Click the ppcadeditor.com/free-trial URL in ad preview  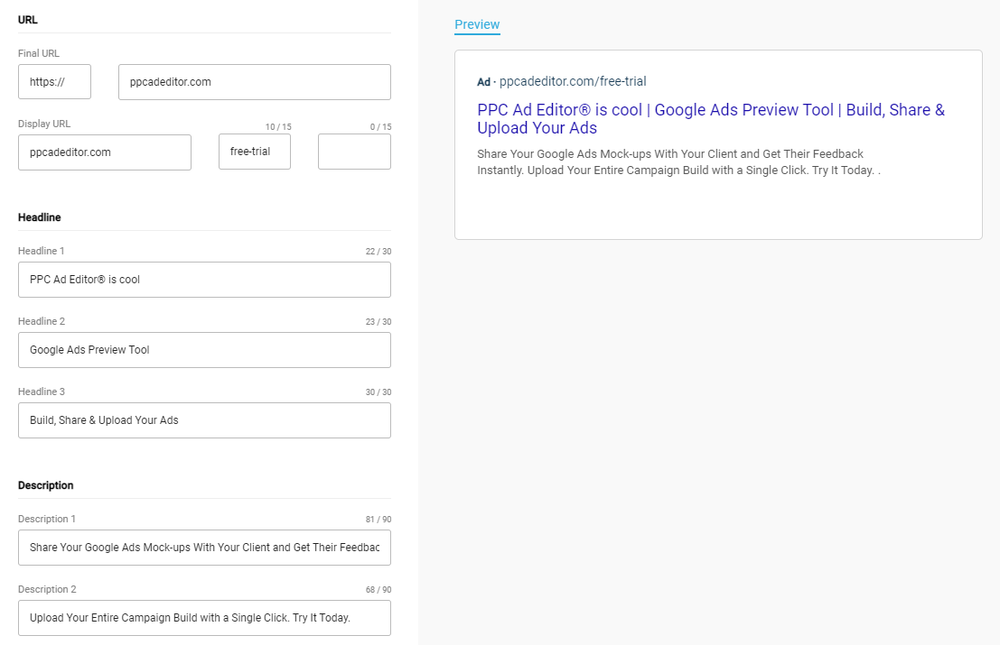tap(573, 81)
